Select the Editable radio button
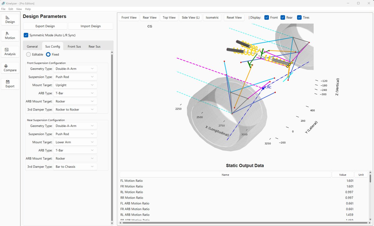 (29, 54)
